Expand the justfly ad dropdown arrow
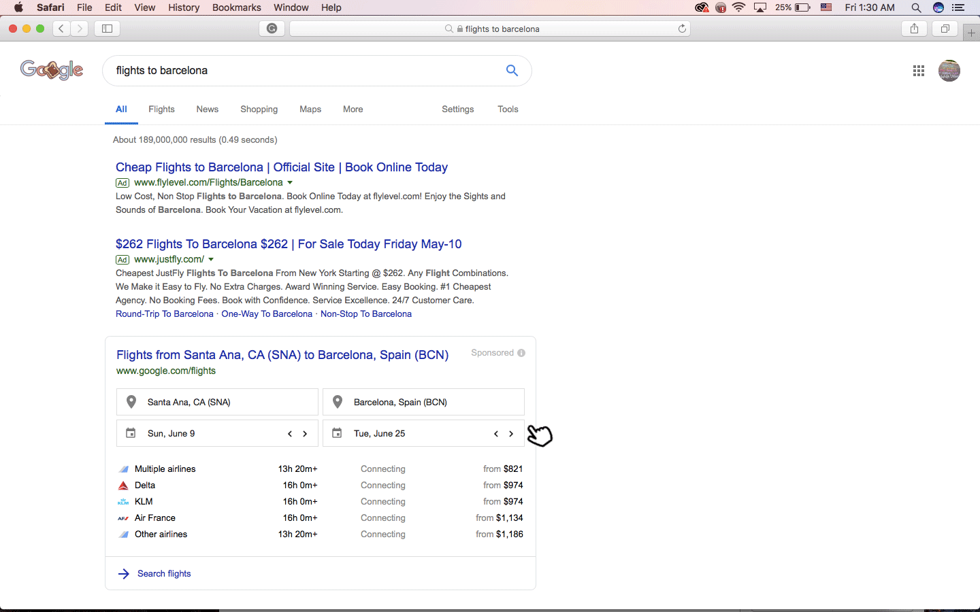This screenshot has height=612, width=980. pyautogui.click(x=211, y=259)
